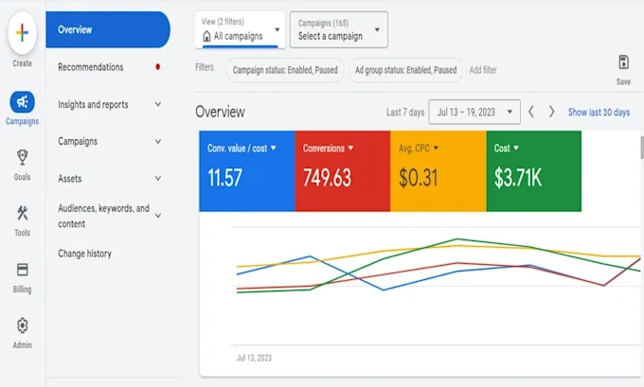
Task: Click Add filter text
Action: [x=483, y=70]
